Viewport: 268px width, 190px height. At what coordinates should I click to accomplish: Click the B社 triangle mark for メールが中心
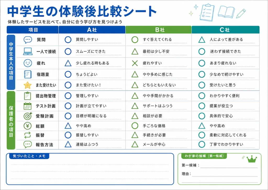135,144
